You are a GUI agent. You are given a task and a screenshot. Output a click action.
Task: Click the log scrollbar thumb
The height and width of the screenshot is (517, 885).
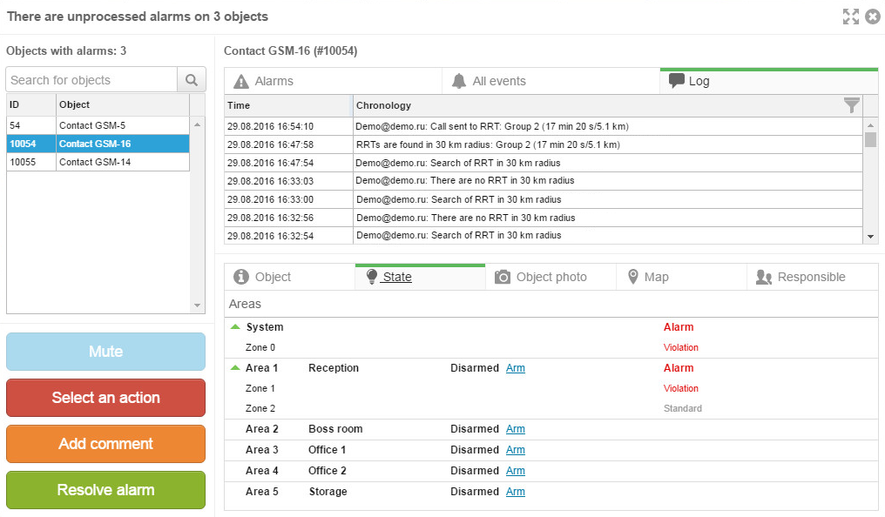tap(870, 139)
